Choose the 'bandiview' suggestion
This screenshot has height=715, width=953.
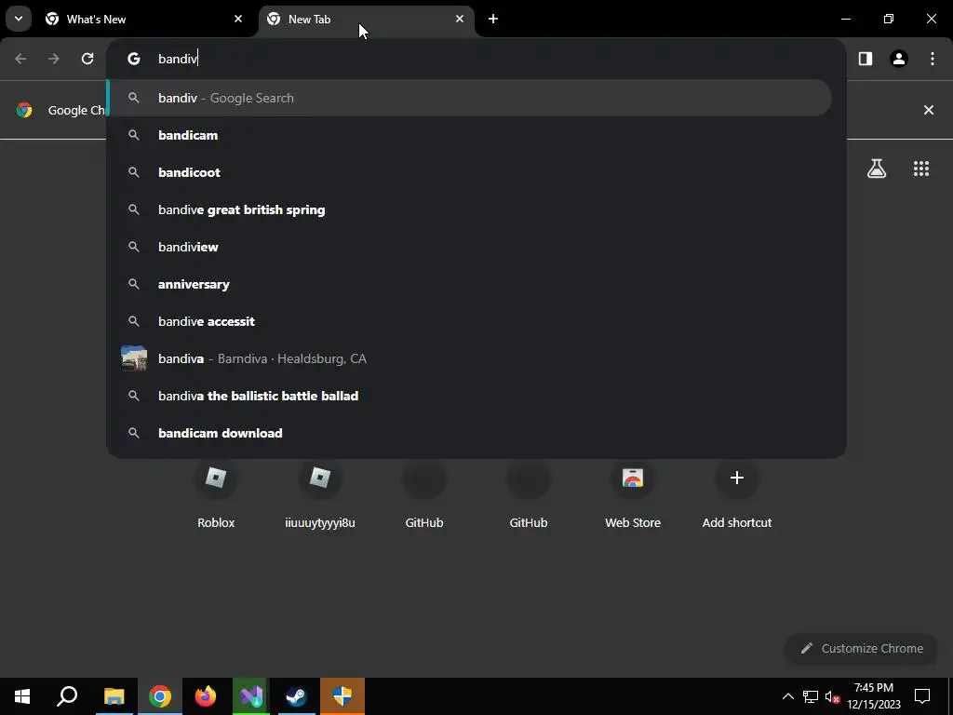coord(469,247)
